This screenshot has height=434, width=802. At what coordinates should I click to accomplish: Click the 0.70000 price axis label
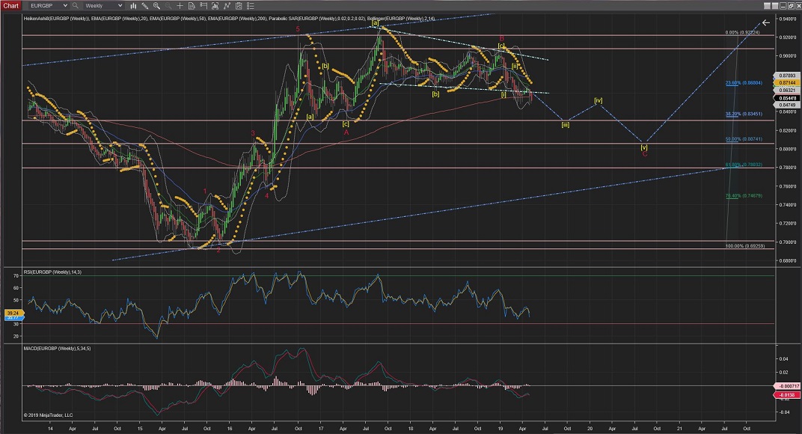788,242
